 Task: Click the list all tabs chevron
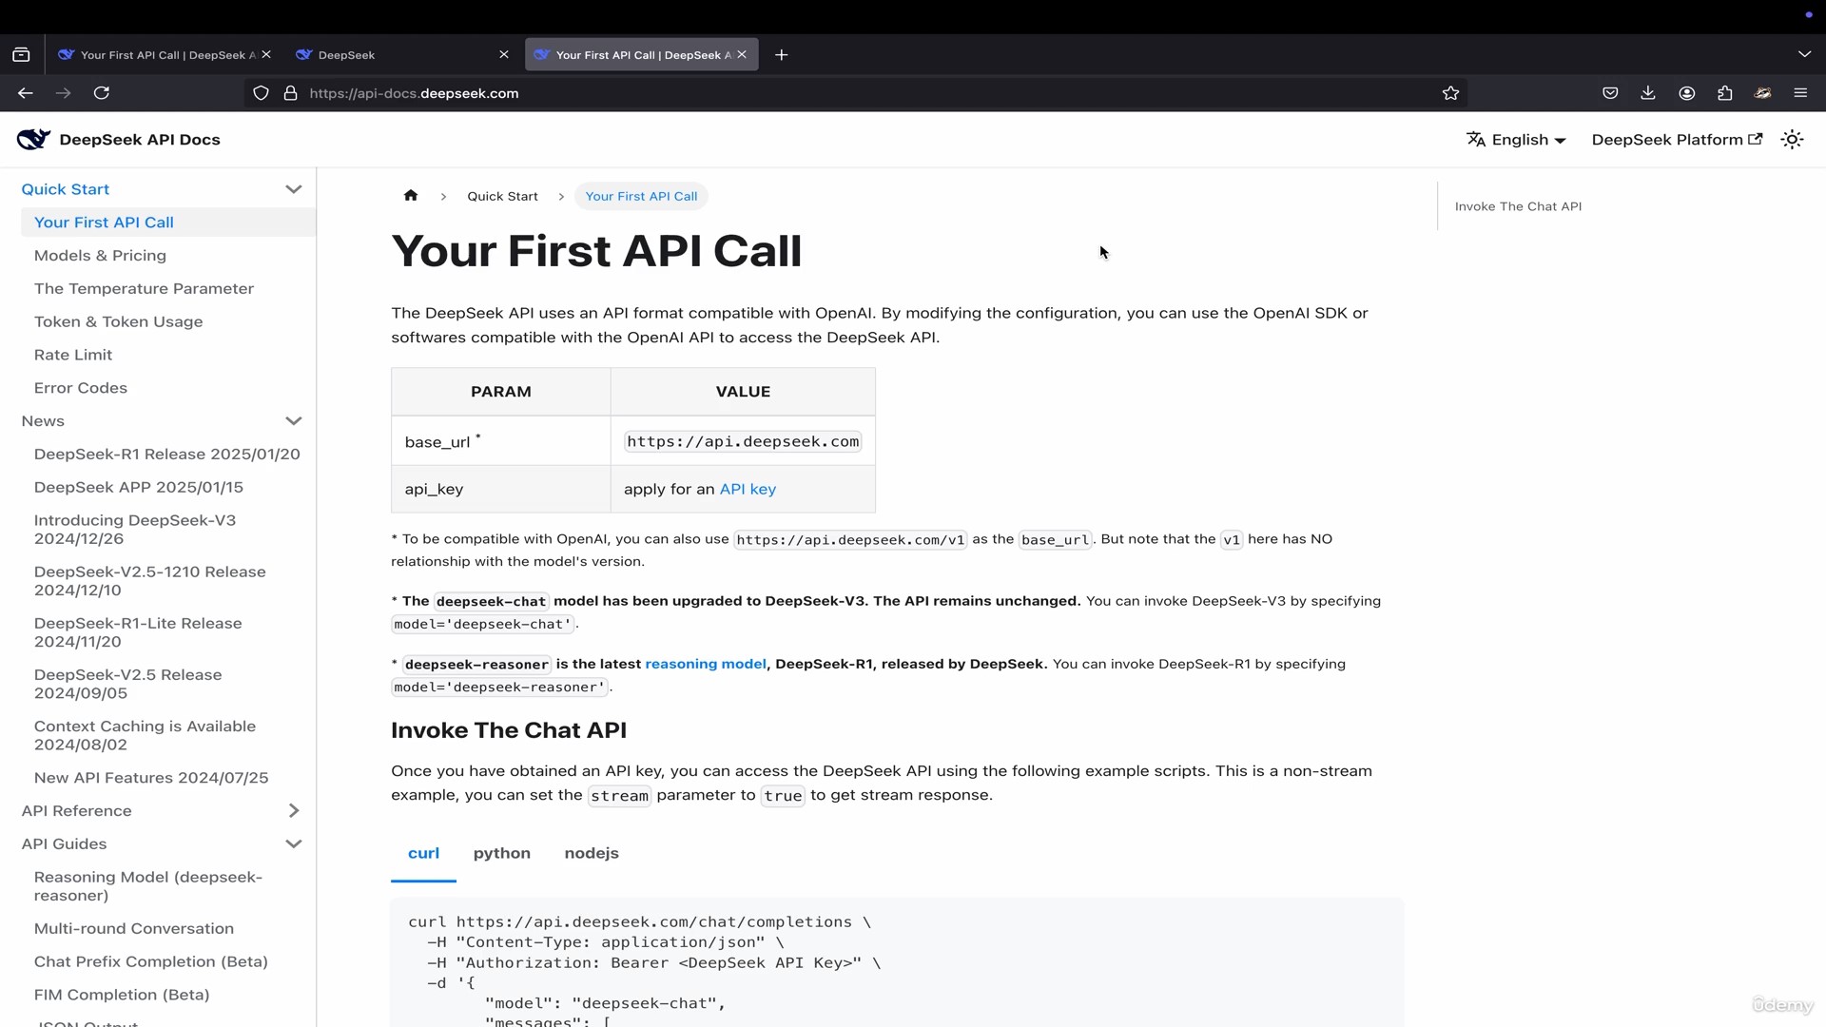[1804, 54]
